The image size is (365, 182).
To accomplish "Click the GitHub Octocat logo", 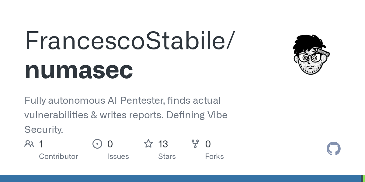I will tap(334, 149).
